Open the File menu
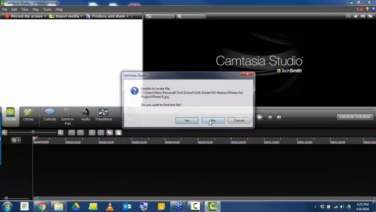Screen dimensions: 376x212 click(5, 9)
